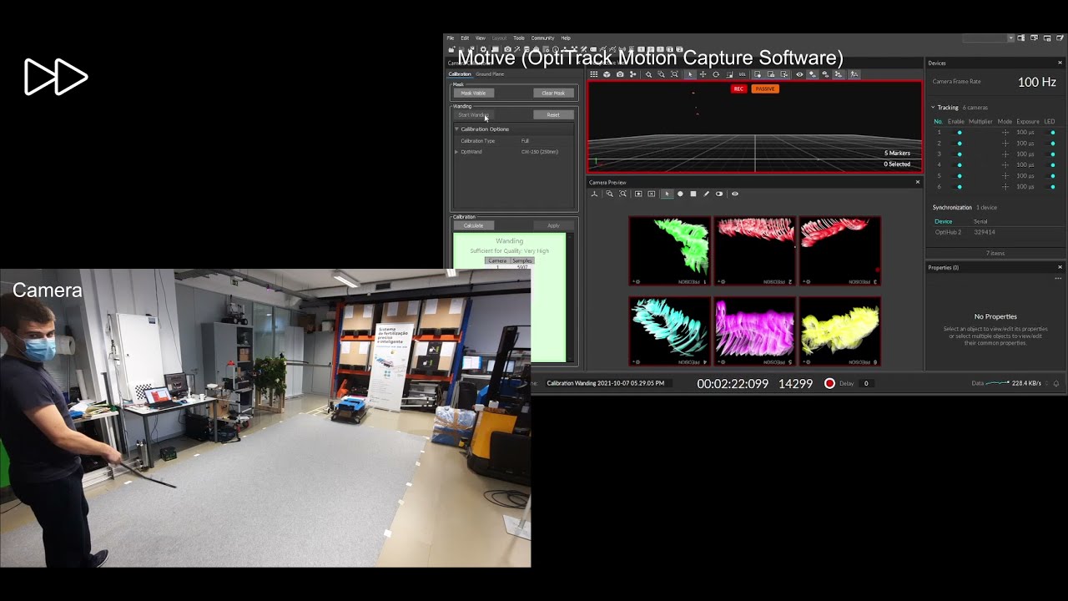Select the circle mask tool in Camera Preview

(680, 194)
